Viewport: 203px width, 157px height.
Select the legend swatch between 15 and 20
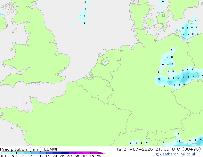50,153
